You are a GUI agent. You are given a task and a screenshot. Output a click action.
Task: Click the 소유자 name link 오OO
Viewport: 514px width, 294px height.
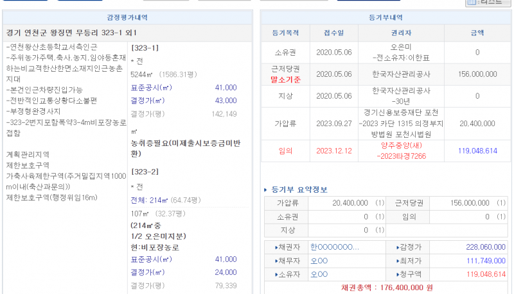tap(319, 274)
